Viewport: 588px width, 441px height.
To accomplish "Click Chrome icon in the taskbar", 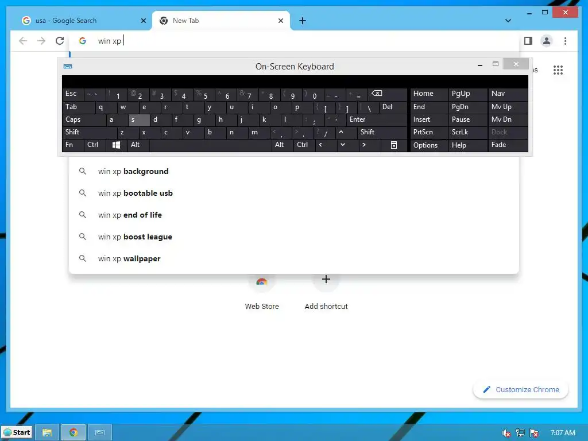I will coord(73,432).
